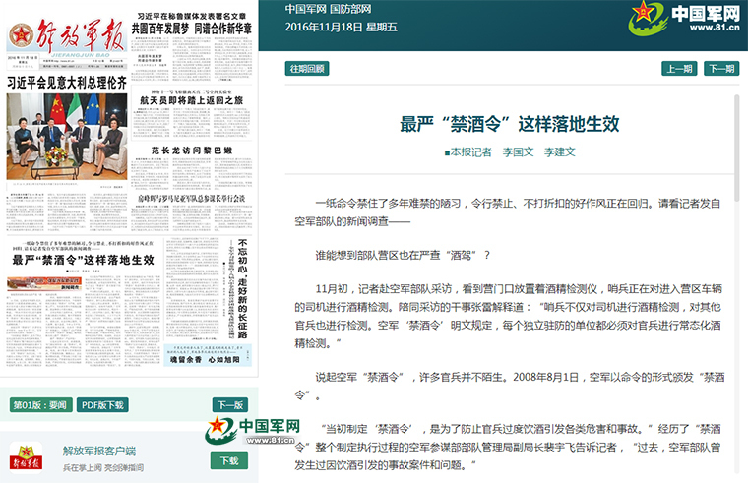Open the 不忘初心 走好新的长征路 column
Screen dimensions: 748x483
tap(241, 290)
